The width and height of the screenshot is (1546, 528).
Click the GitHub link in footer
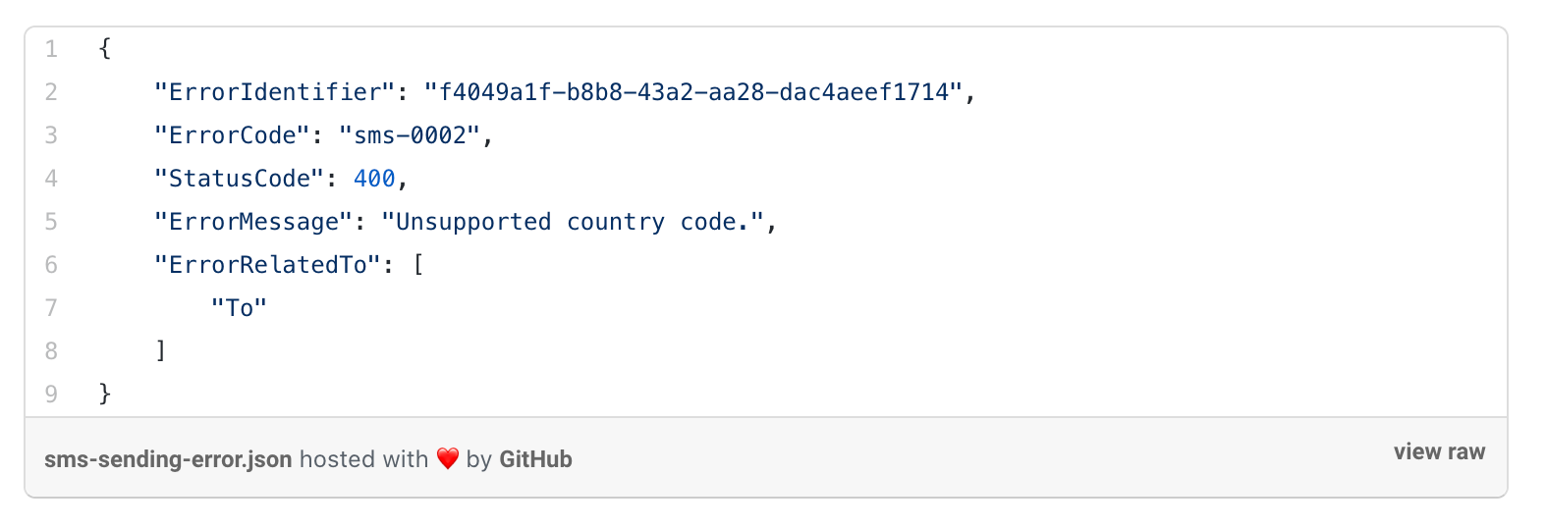point(535,459)
